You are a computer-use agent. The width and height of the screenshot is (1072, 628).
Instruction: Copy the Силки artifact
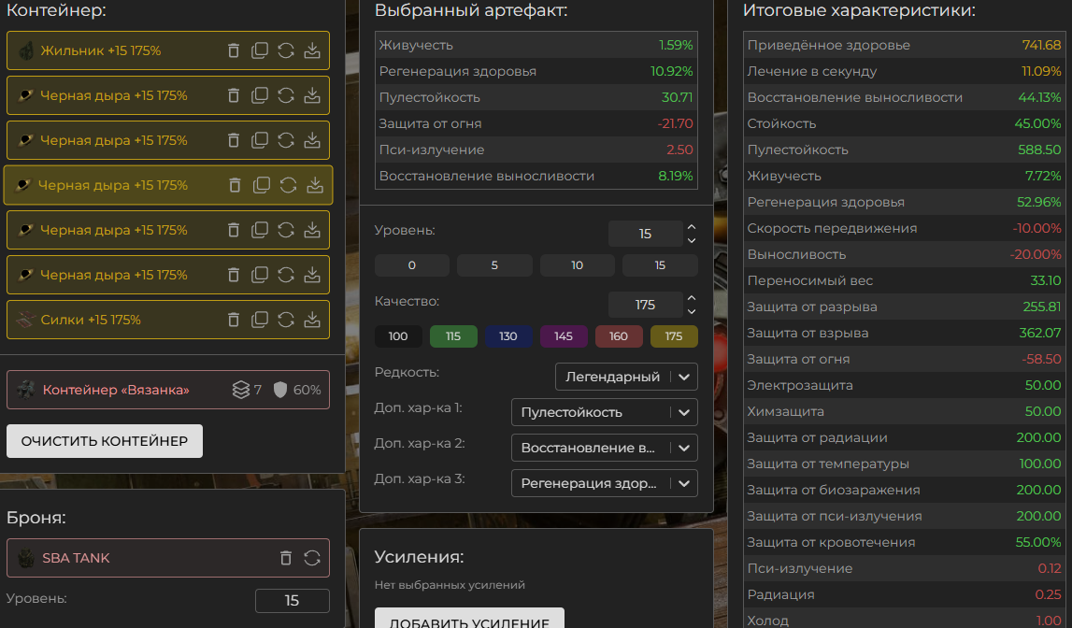pos(260,320)
